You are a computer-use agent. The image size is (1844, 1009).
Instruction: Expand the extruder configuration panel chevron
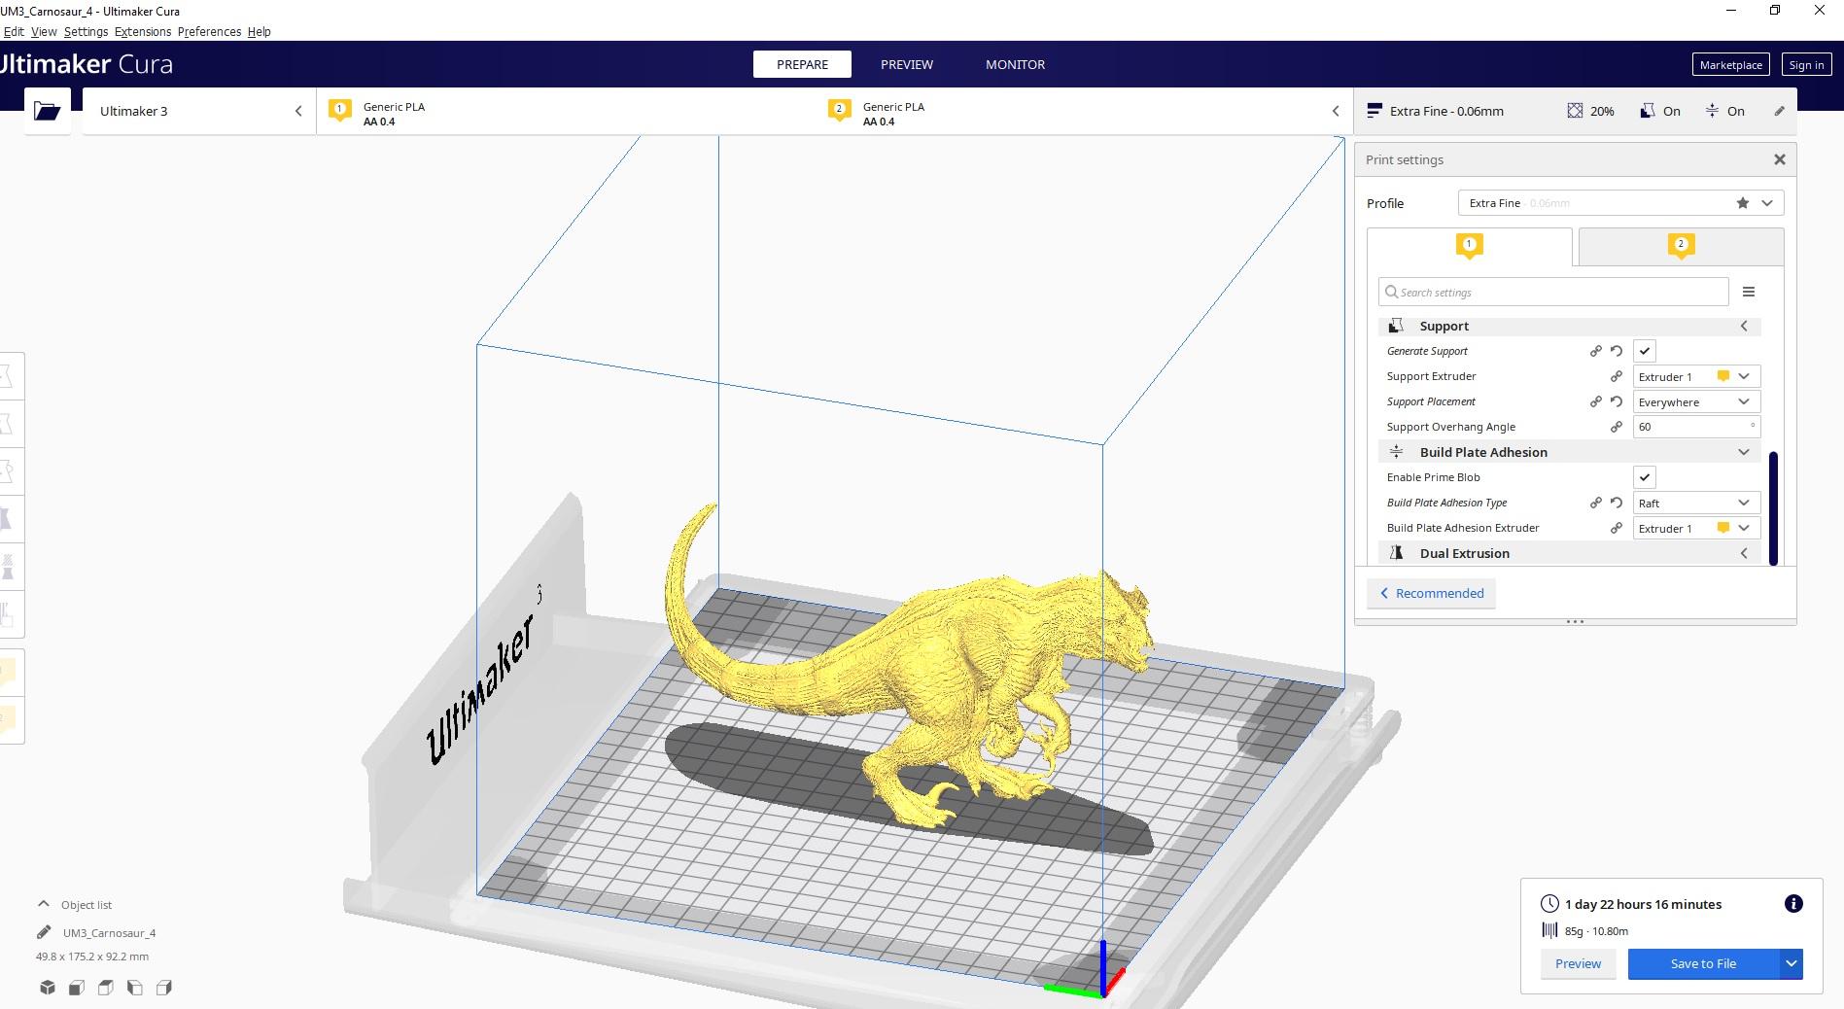pyautogui.click(x=1335, y=111)
